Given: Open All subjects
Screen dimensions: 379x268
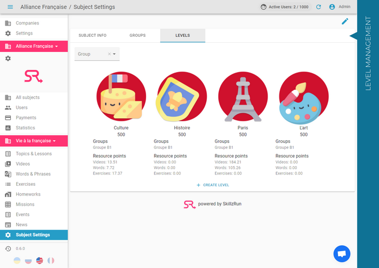Looking at the screenshot, I should point(34,97).
